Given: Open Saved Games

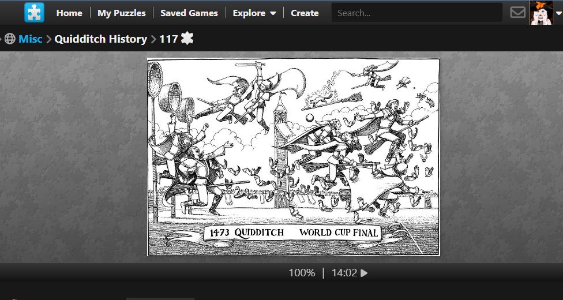Looking at the screenshot, I should pos(189,13).
